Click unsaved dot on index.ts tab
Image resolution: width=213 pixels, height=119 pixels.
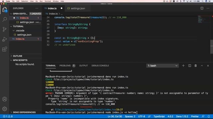[x=62, y=8]
